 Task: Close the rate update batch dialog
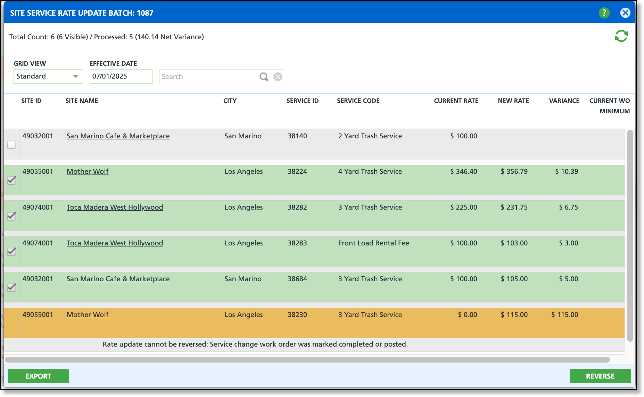[625, 13]
